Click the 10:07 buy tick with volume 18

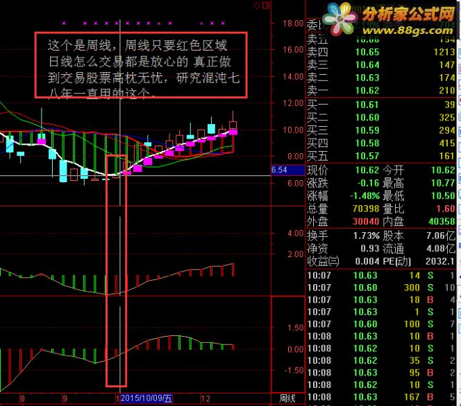381,300
